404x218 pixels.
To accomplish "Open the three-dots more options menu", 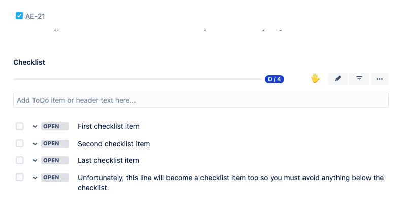I will 380,79.
